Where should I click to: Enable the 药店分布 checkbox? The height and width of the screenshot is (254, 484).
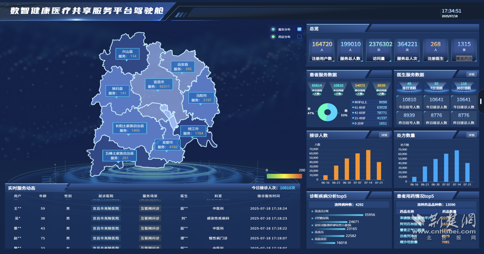pyautogui.click(x=299, y=37)
